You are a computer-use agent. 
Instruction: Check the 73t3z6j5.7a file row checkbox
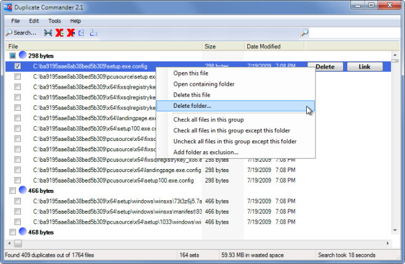[18, 201]
